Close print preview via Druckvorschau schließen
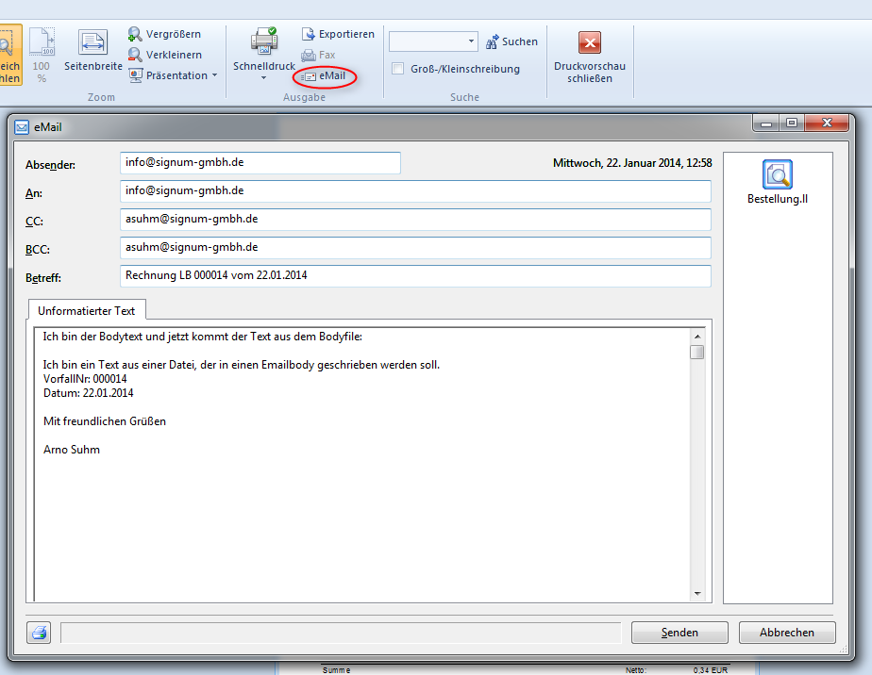 click(590, 43)
